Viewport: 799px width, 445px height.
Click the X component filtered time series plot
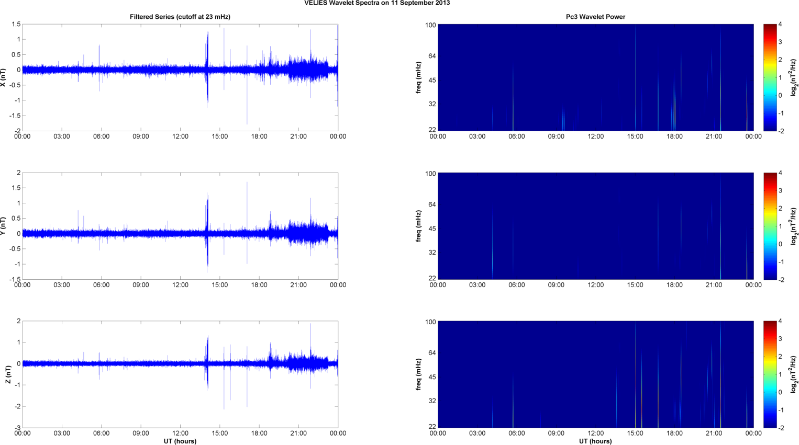click(x=180, y=77)
